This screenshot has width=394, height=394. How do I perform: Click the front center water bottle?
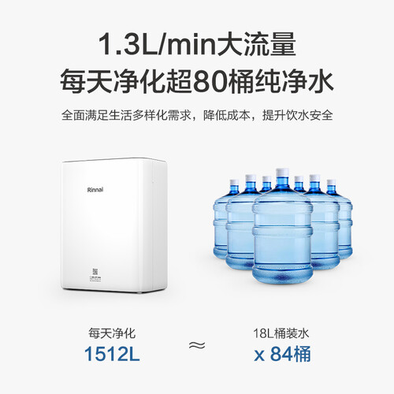coord(282,226)
